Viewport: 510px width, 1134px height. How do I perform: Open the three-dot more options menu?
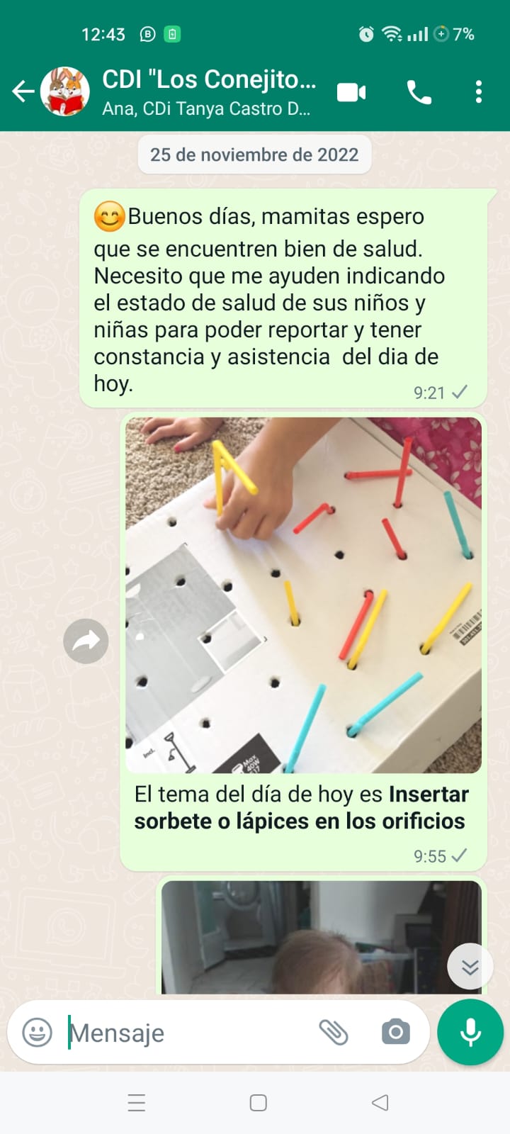[x=479, y=91]
